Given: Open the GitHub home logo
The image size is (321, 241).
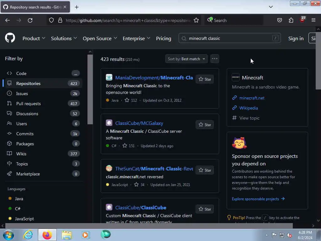Looking at the screenshot, I should point(10,38).
